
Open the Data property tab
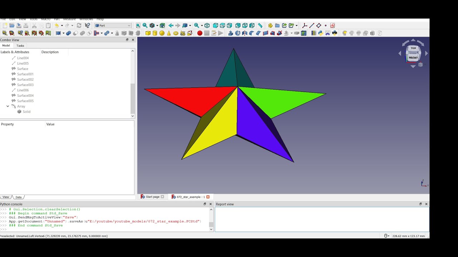19,197
